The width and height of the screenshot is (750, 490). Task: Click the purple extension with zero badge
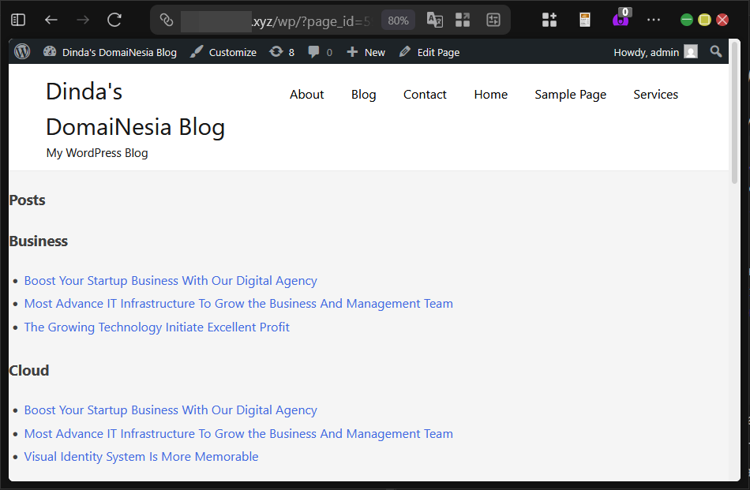621,20
